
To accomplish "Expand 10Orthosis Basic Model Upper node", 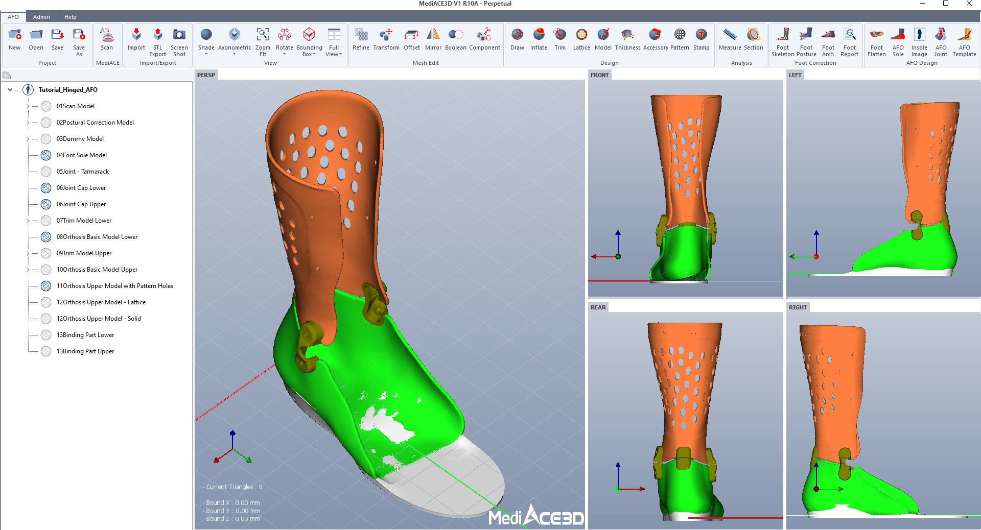I will pyautogui.click(x=28, y=270).
